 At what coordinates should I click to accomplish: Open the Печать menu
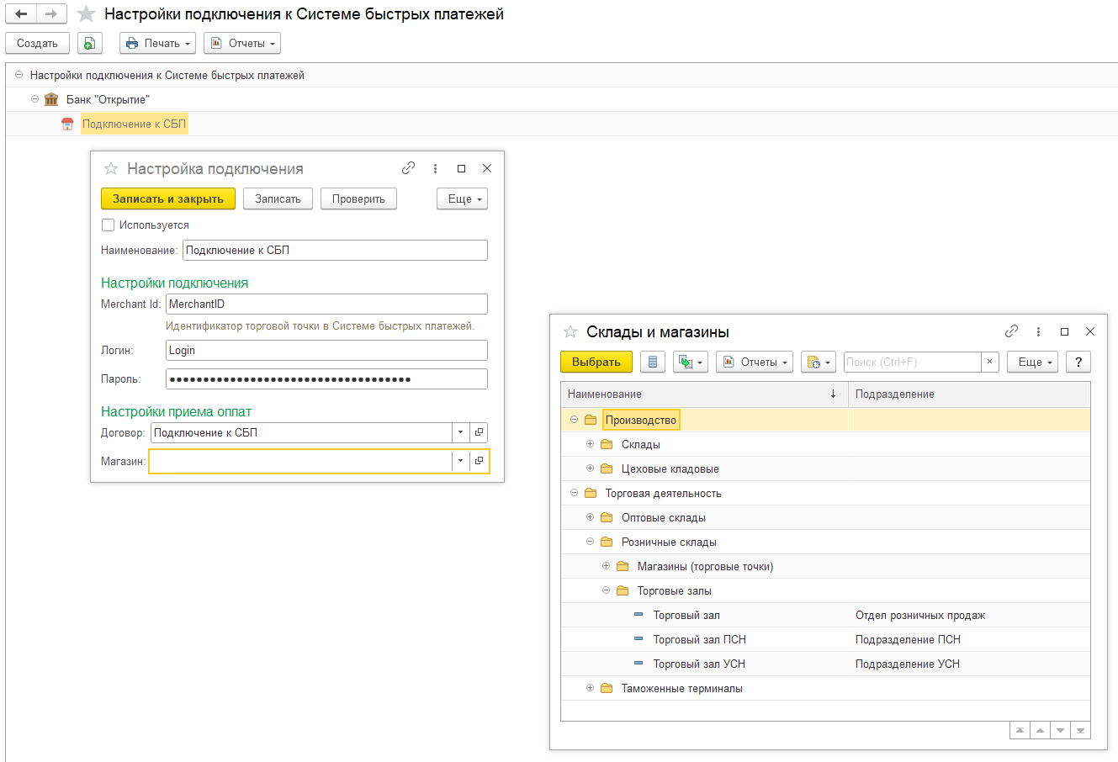pos(157,43)
